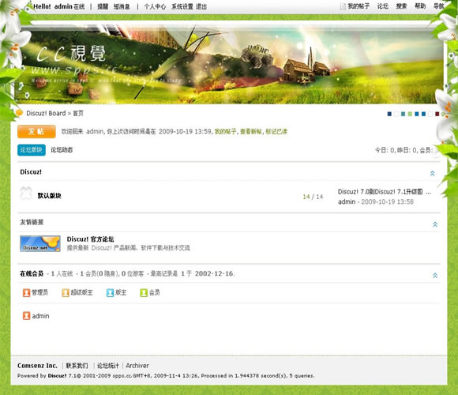The width and height of the screenshot is (458, 395).
Task: Collapse the 在线会员 section
Action: [435, 276]
